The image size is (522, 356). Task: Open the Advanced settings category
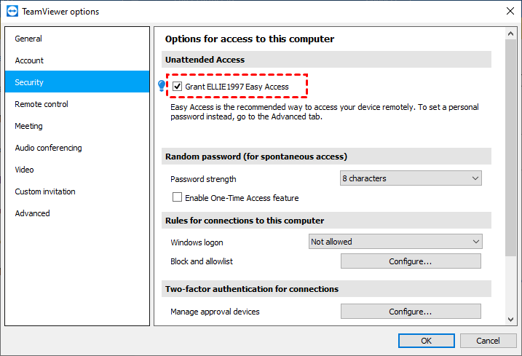33,213
